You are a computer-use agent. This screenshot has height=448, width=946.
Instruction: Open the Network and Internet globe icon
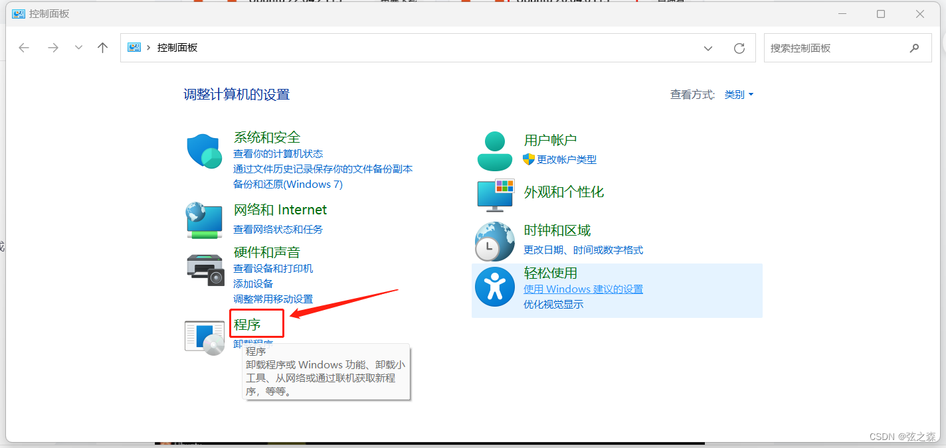coord(204,220)
